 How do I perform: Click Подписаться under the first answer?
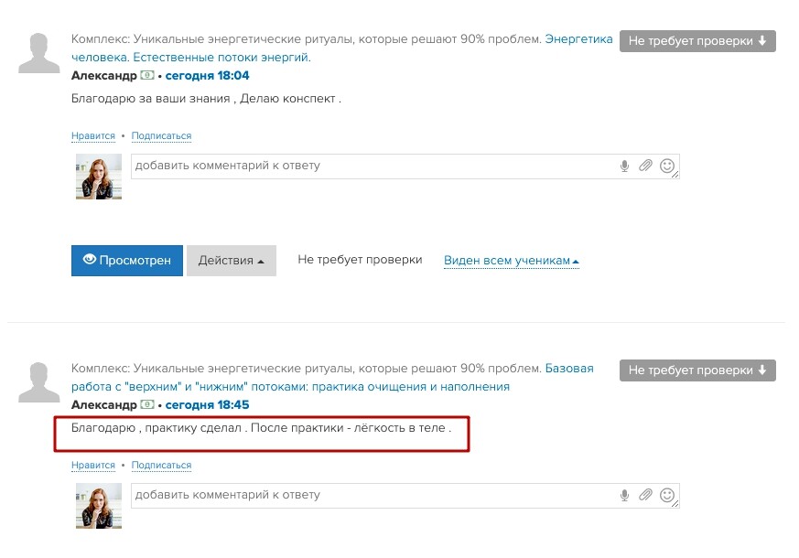(x=161, y=136)
